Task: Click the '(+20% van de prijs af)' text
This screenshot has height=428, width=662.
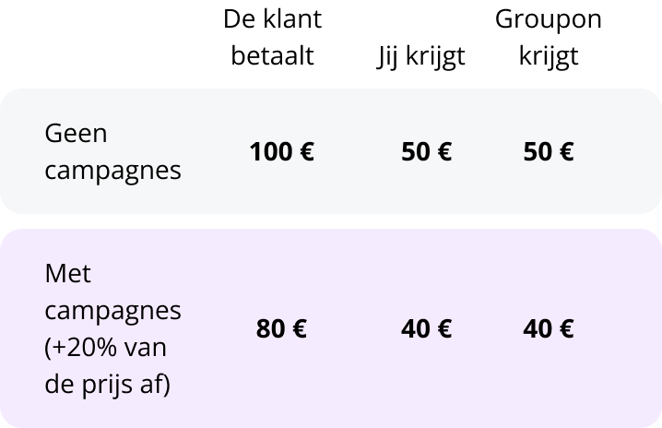Action: pos(107,366)
